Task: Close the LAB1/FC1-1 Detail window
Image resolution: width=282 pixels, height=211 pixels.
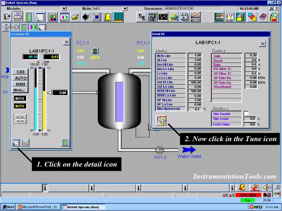Action: coord(262,43)
